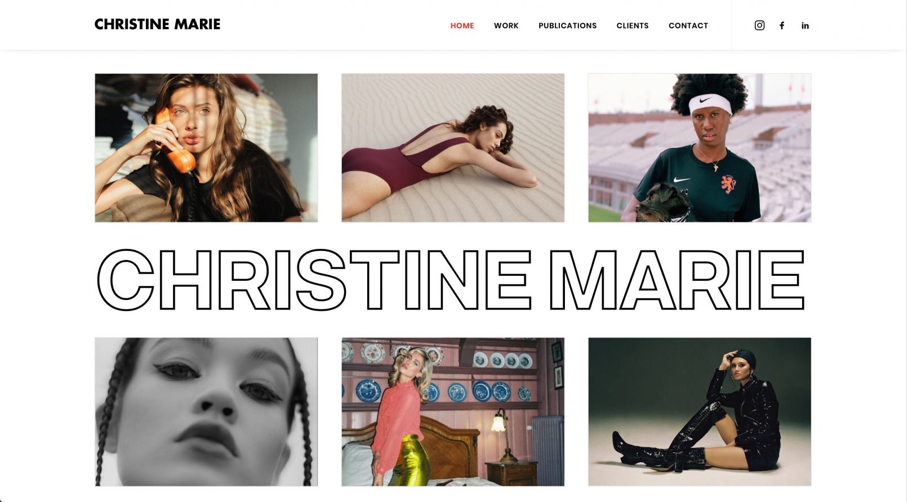Open the Publications page

click(567, 25)
